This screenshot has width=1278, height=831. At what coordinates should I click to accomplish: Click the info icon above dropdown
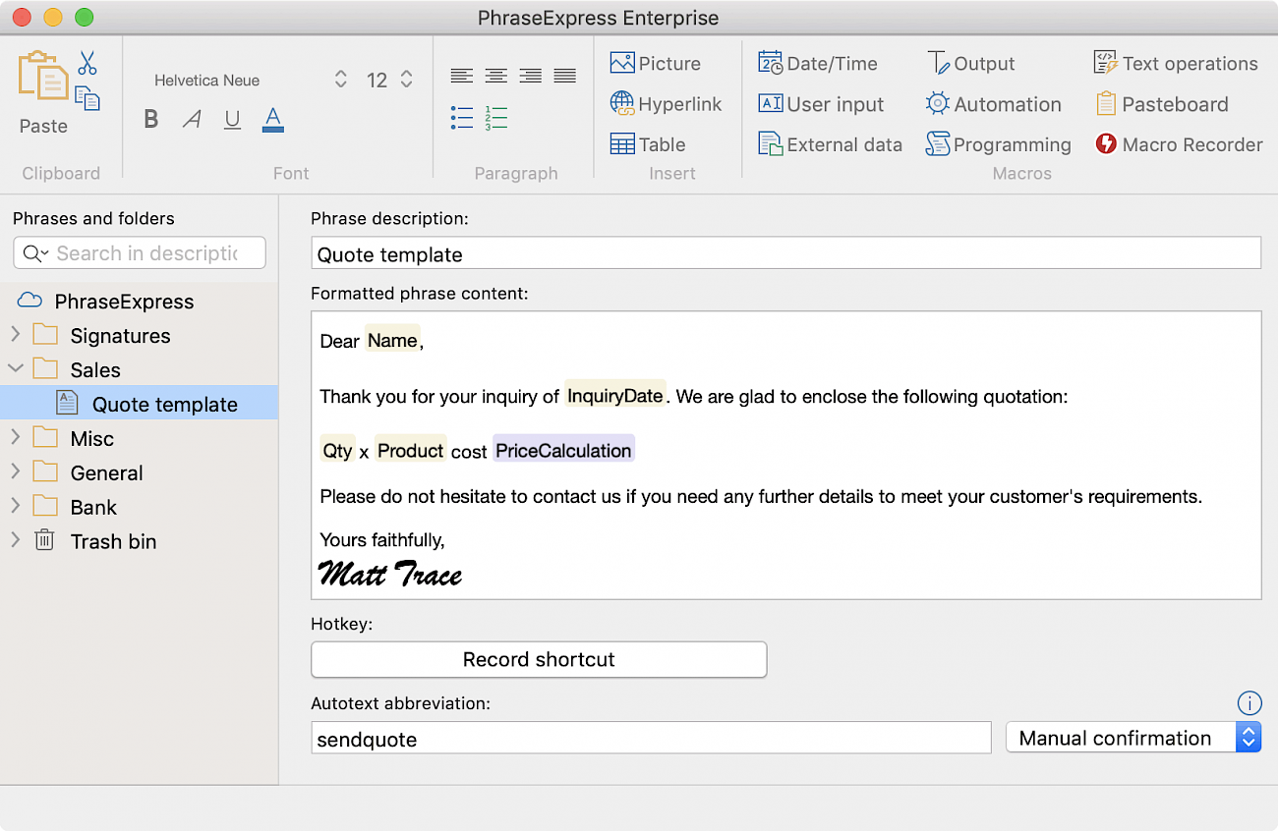(x=1249, y=703)
